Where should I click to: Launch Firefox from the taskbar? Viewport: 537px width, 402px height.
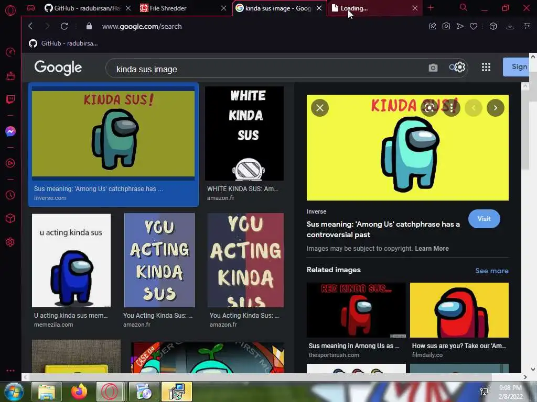click(x=79, y=392)
